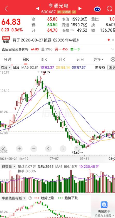
Task: Close the 2026 interim report notice
Action: tap(113, 40)
